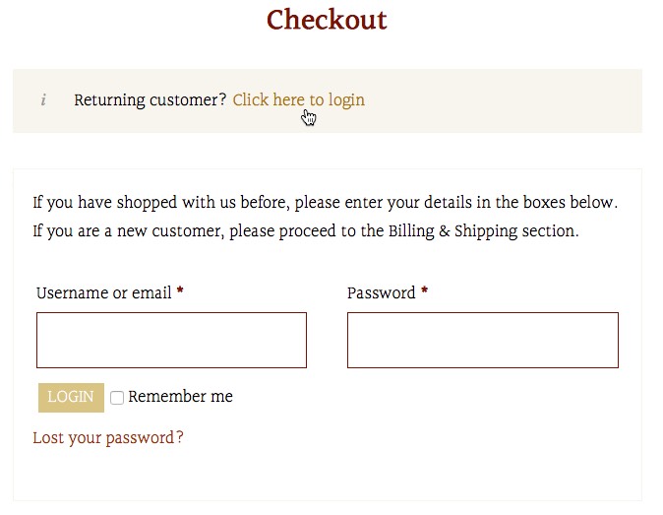This screenshot has width=663, height=515.
Task: Click the italic info icon in banner
Action: pyautogui.click(x=43, y=100)
